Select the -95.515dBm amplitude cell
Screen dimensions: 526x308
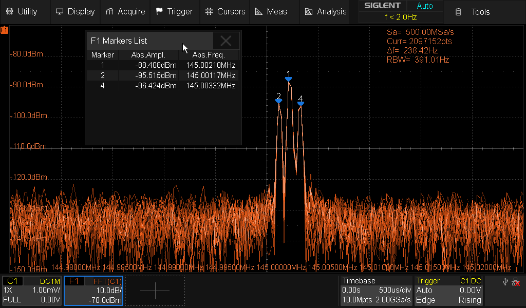[x=156, y=75]
